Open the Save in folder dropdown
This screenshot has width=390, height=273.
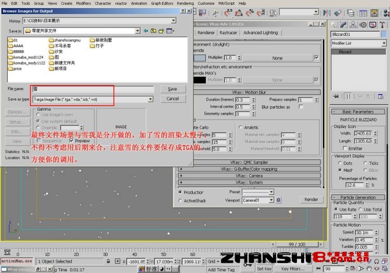pyautogui.click(x=138, y=31)
